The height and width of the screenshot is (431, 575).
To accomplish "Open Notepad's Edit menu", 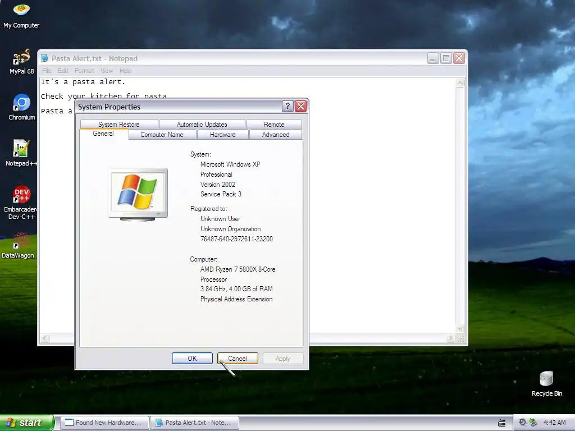I will [x=63, y=71].
